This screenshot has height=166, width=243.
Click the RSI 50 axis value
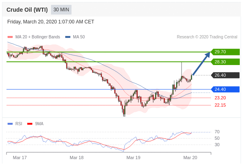tap(217, 138)
